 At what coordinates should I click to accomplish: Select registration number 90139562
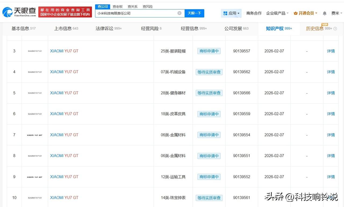(242, 72)
